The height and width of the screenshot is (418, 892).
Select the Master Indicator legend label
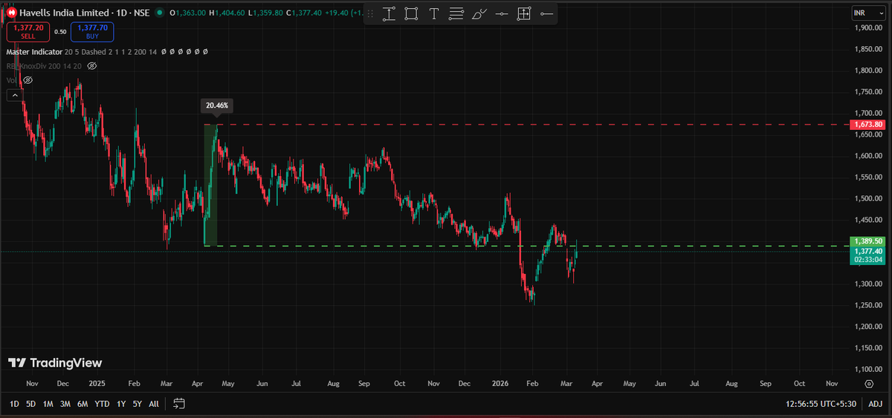[33, 52]
